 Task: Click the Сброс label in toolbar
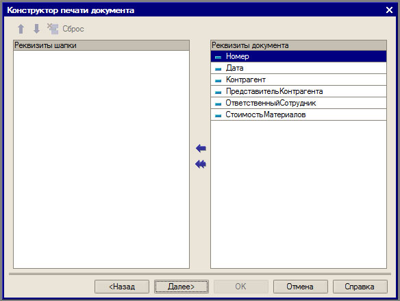pyautogui.click(x=73, y=29)
